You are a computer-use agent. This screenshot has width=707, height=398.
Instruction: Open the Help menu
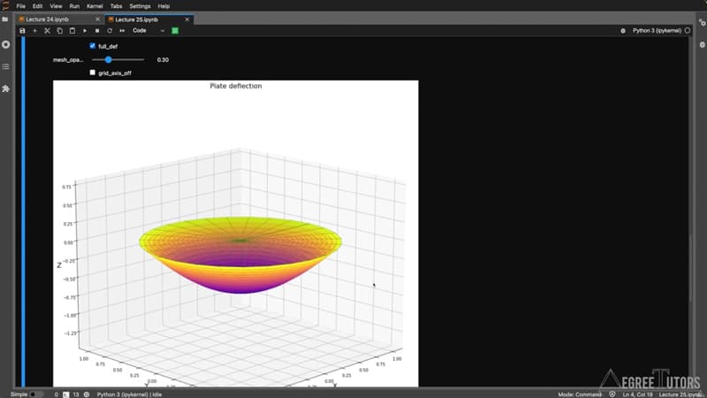163,6
